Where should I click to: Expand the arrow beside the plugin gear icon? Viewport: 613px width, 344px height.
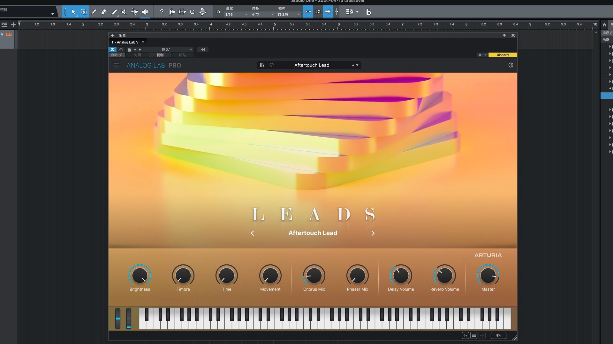[x=486, y=55]
